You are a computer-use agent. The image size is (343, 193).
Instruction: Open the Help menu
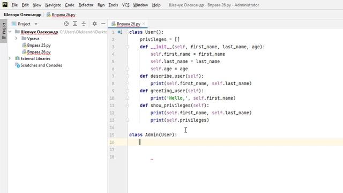[156, 5]
